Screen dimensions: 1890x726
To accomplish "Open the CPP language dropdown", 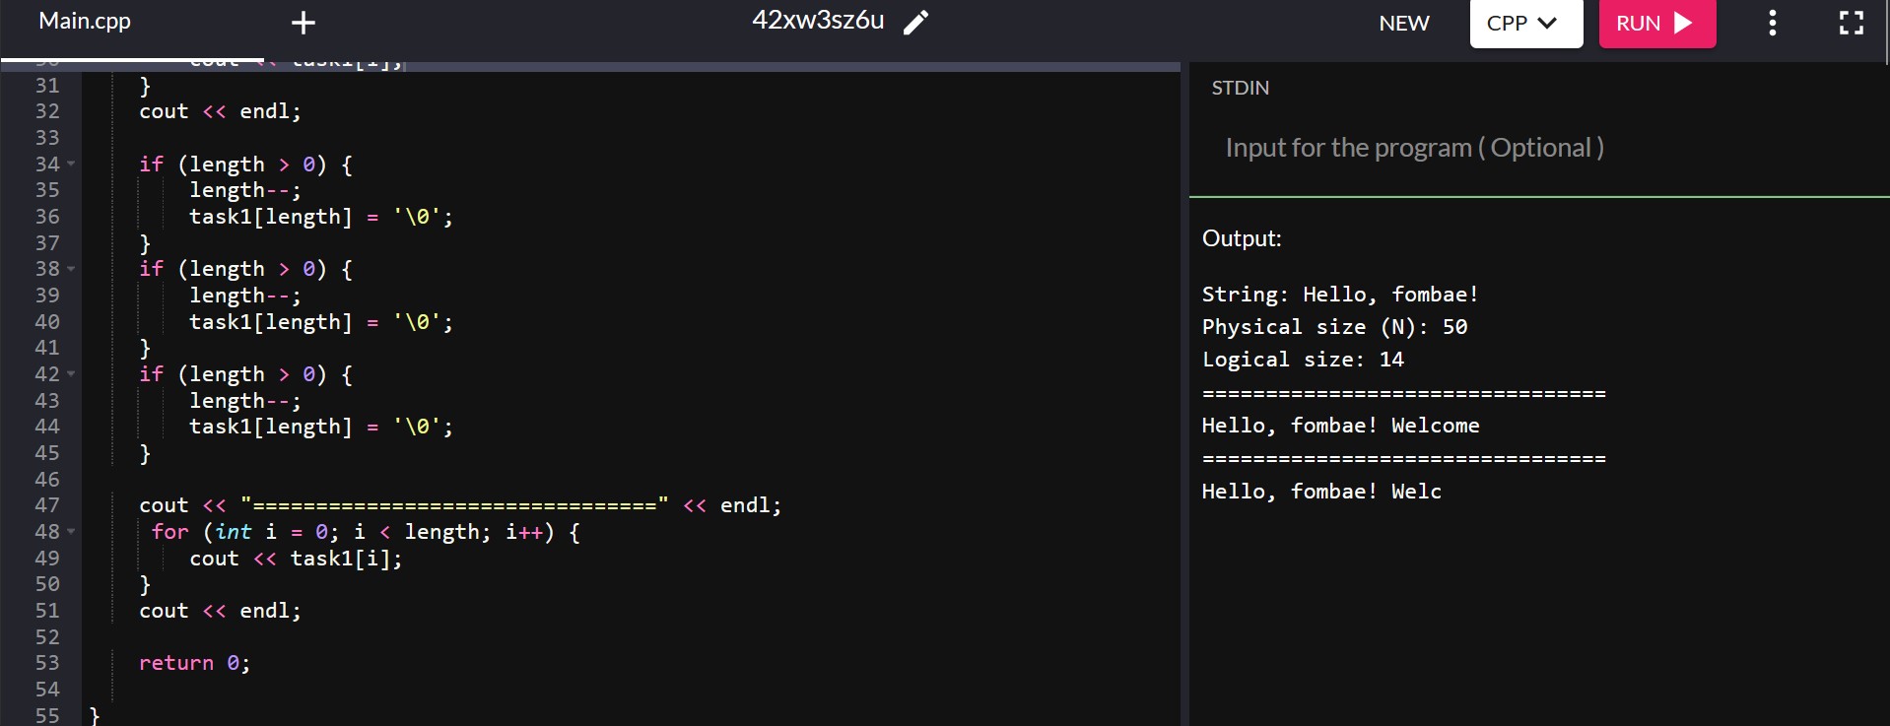I will [1525, 23].
